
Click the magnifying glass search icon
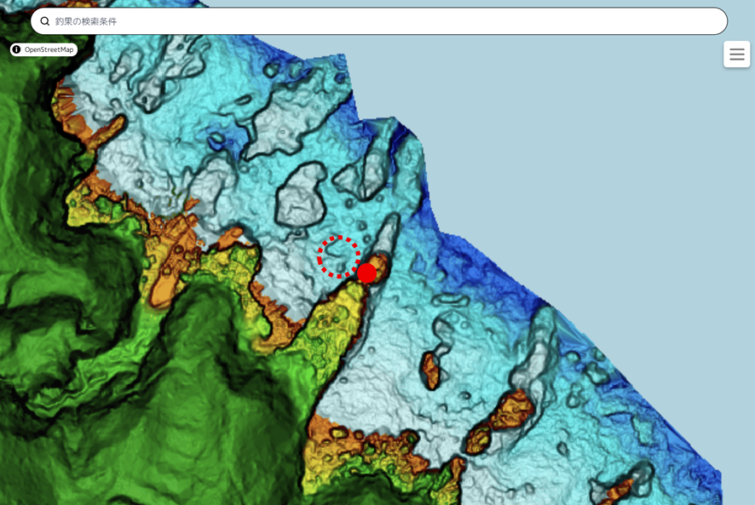pos(45,21)
